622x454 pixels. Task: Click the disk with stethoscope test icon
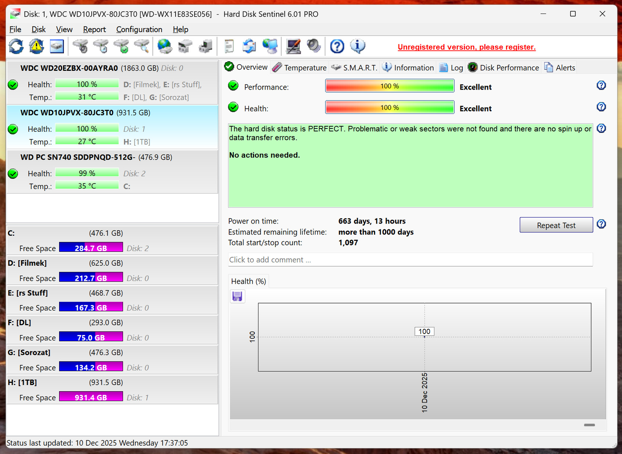coord(80,46)
